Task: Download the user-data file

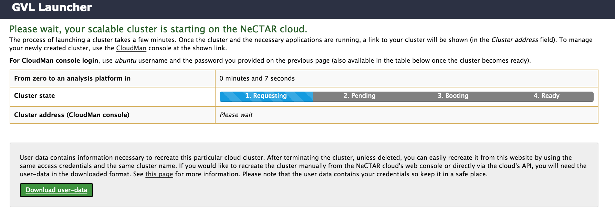Action: tap(56, 190)
